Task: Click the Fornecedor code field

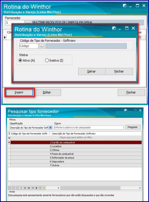Action: [x=15, y=22]
